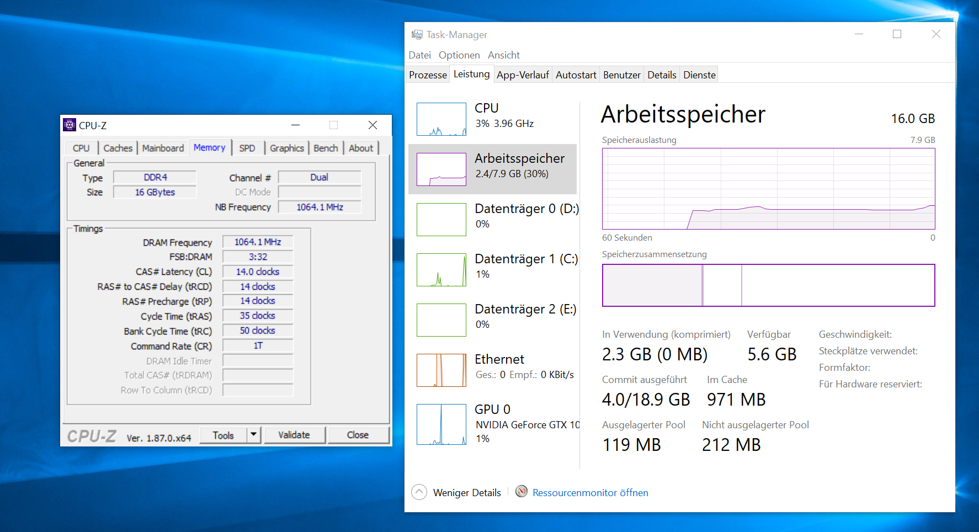Open the Mainboard tab in CPU-Z
Image resolution: width=979 pixels, height=532 pixels.
(x=163, y=148)
